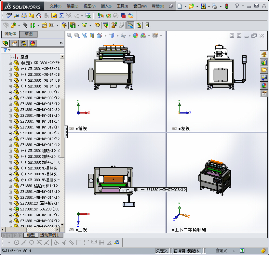Toggle view link icon beside 上视
Screen dimensions: 269x255
tap(71, 230)
